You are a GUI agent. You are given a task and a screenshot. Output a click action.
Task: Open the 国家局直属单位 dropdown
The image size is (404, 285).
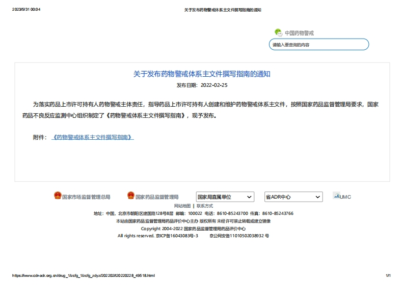[225, 197]
